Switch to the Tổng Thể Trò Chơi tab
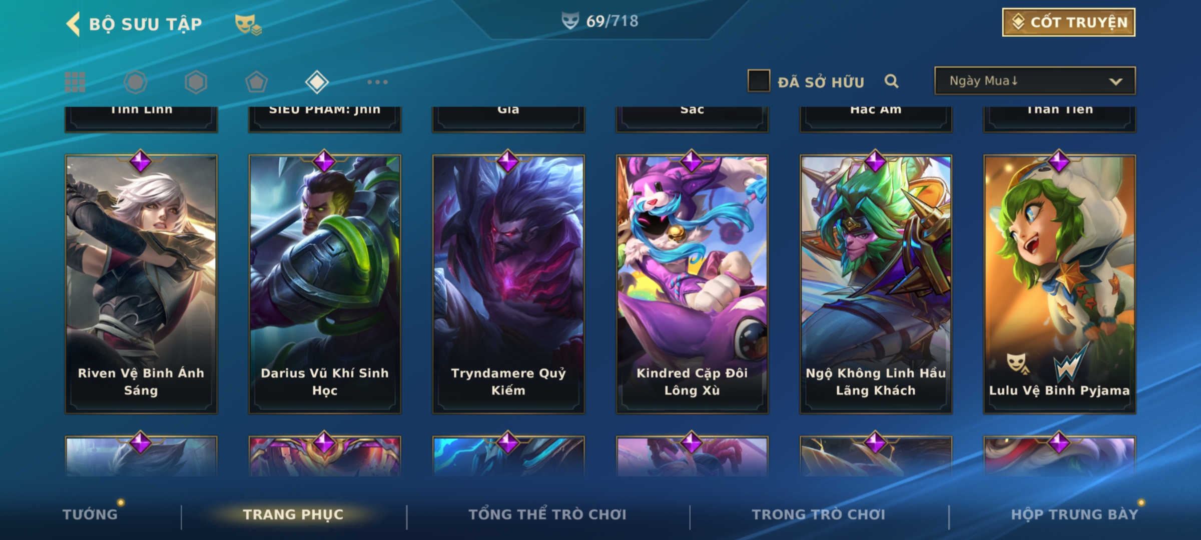Viewport: 1201px width, 540px height. [547, 514]
